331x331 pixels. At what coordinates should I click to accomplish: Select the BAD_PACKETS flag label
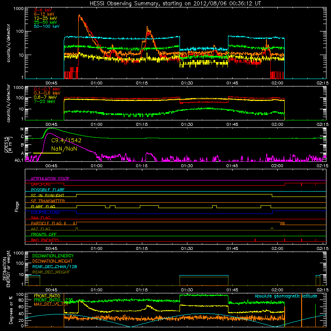point(45,240)
